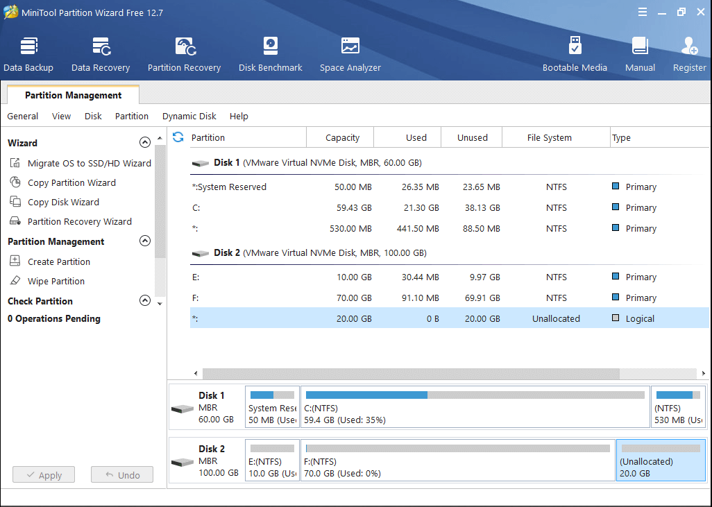712x507 pixels.
Task: Open the Disk menu
Action: 93,117
